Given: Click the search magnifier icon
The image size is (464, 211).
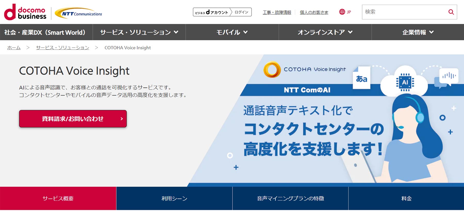Looking at the screenshot, I should click(451, 12).
